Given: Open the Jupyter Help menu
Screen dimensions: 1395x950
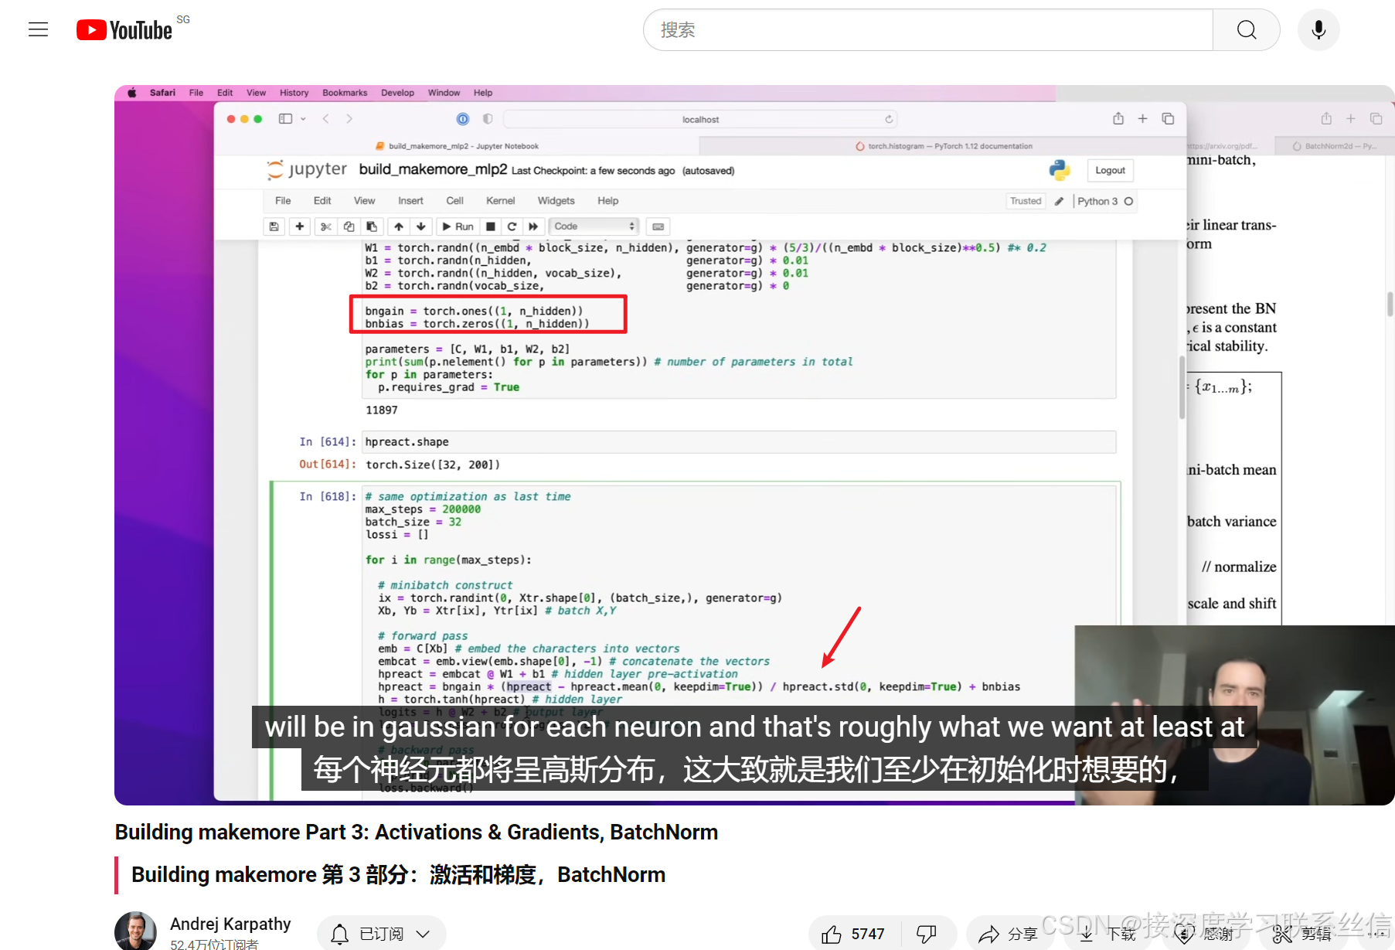Looking at the screenshot, I should click(x=607, y=201).
